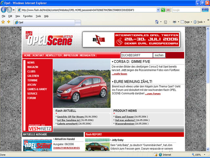This screenshot has width=210, height=158.
Task: Open Gesichts-OP für Vivaro news item
Action: [71, 117]
